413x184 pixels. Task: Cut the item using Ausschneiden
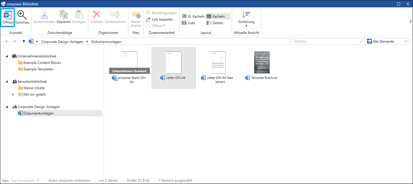coord(44,17)
